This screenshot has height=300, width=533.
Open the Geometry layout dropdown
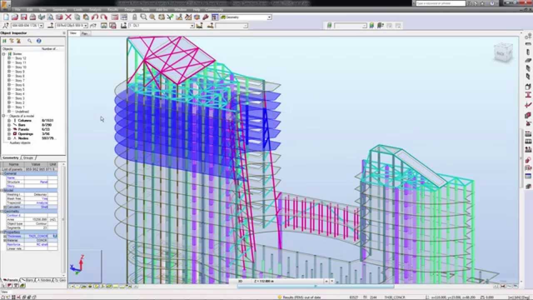click(x=269, y=17)
